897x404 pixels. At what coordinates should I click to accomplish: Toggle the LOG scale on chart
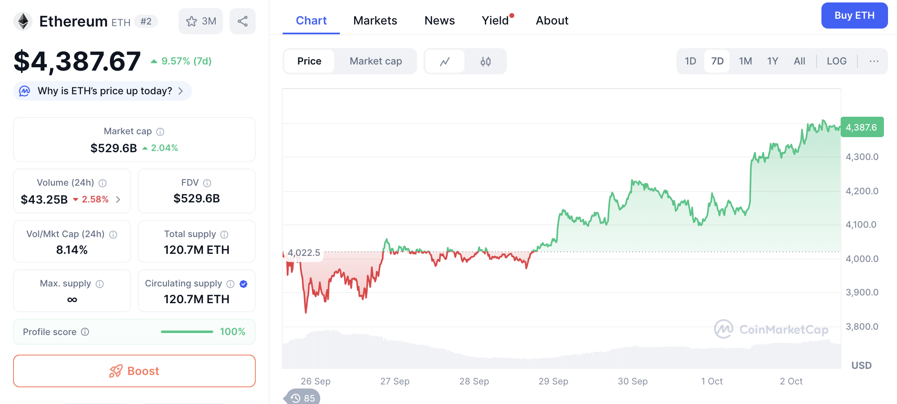click(836, 61)
